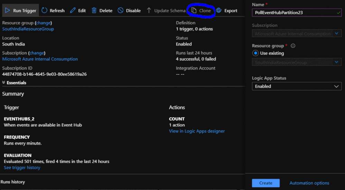Screen dimensions: 345x190
Task: Open See trigger history link
Action: [x=22, y=168]
